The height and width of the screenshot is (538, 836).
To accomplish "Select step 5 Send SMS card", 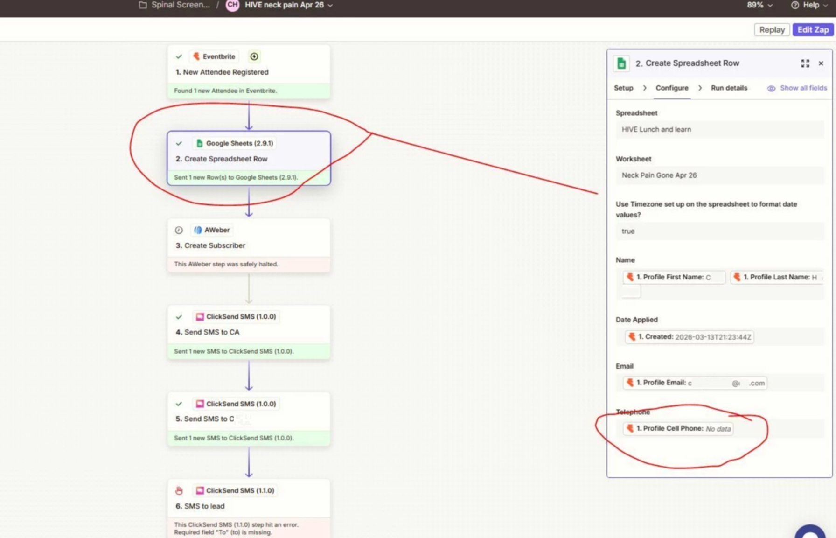I will pos(249,419).
